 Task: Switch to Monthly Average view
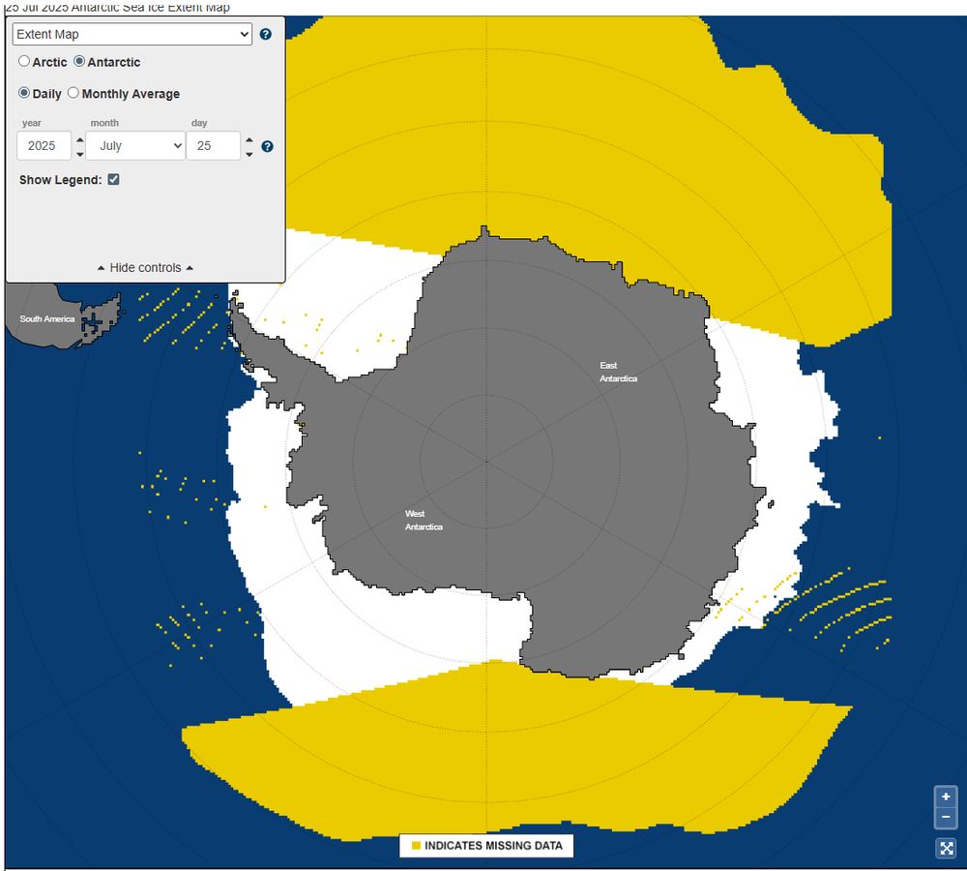tap(73, 93)
